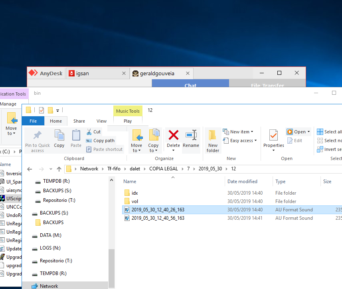342x289 pixels.
Task: Select Repositorio (T:) under BACKUPS (S:) top
Action: (x=59, y=200)
